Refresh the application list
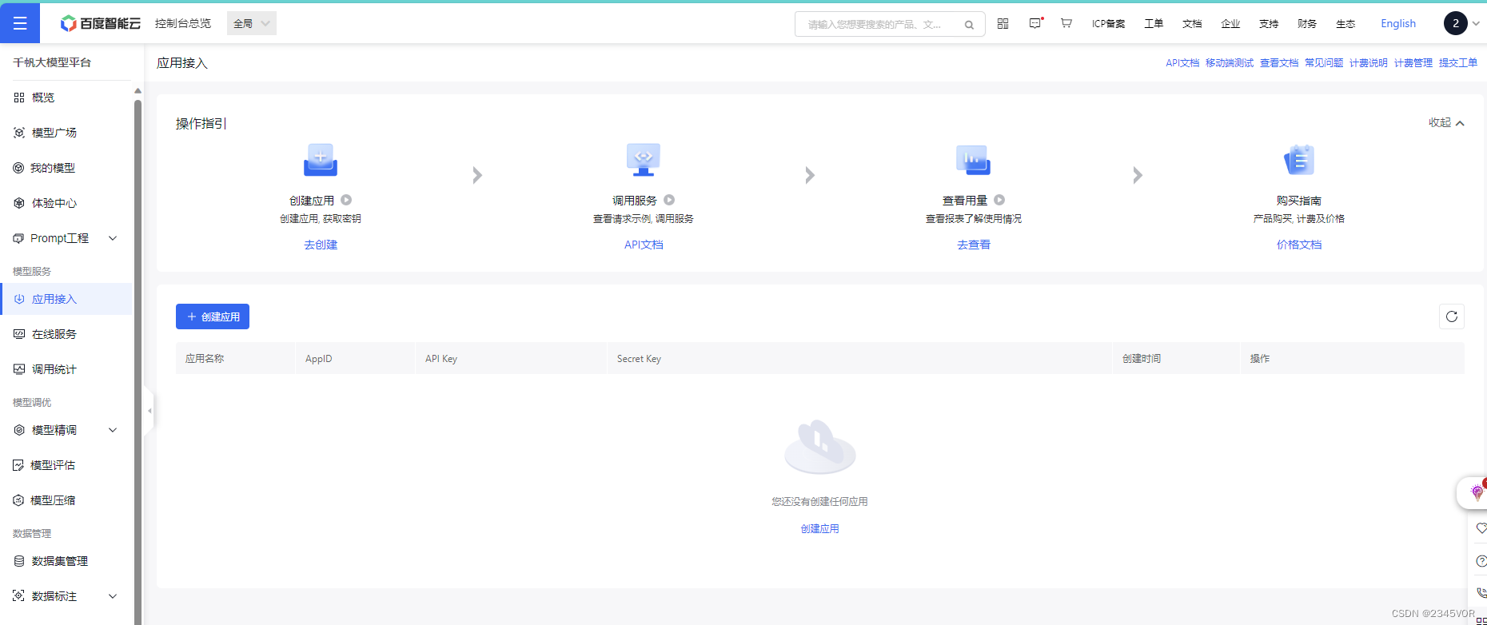The image size is (1487, 625). pyautogui.click(x=1452, y=316)
